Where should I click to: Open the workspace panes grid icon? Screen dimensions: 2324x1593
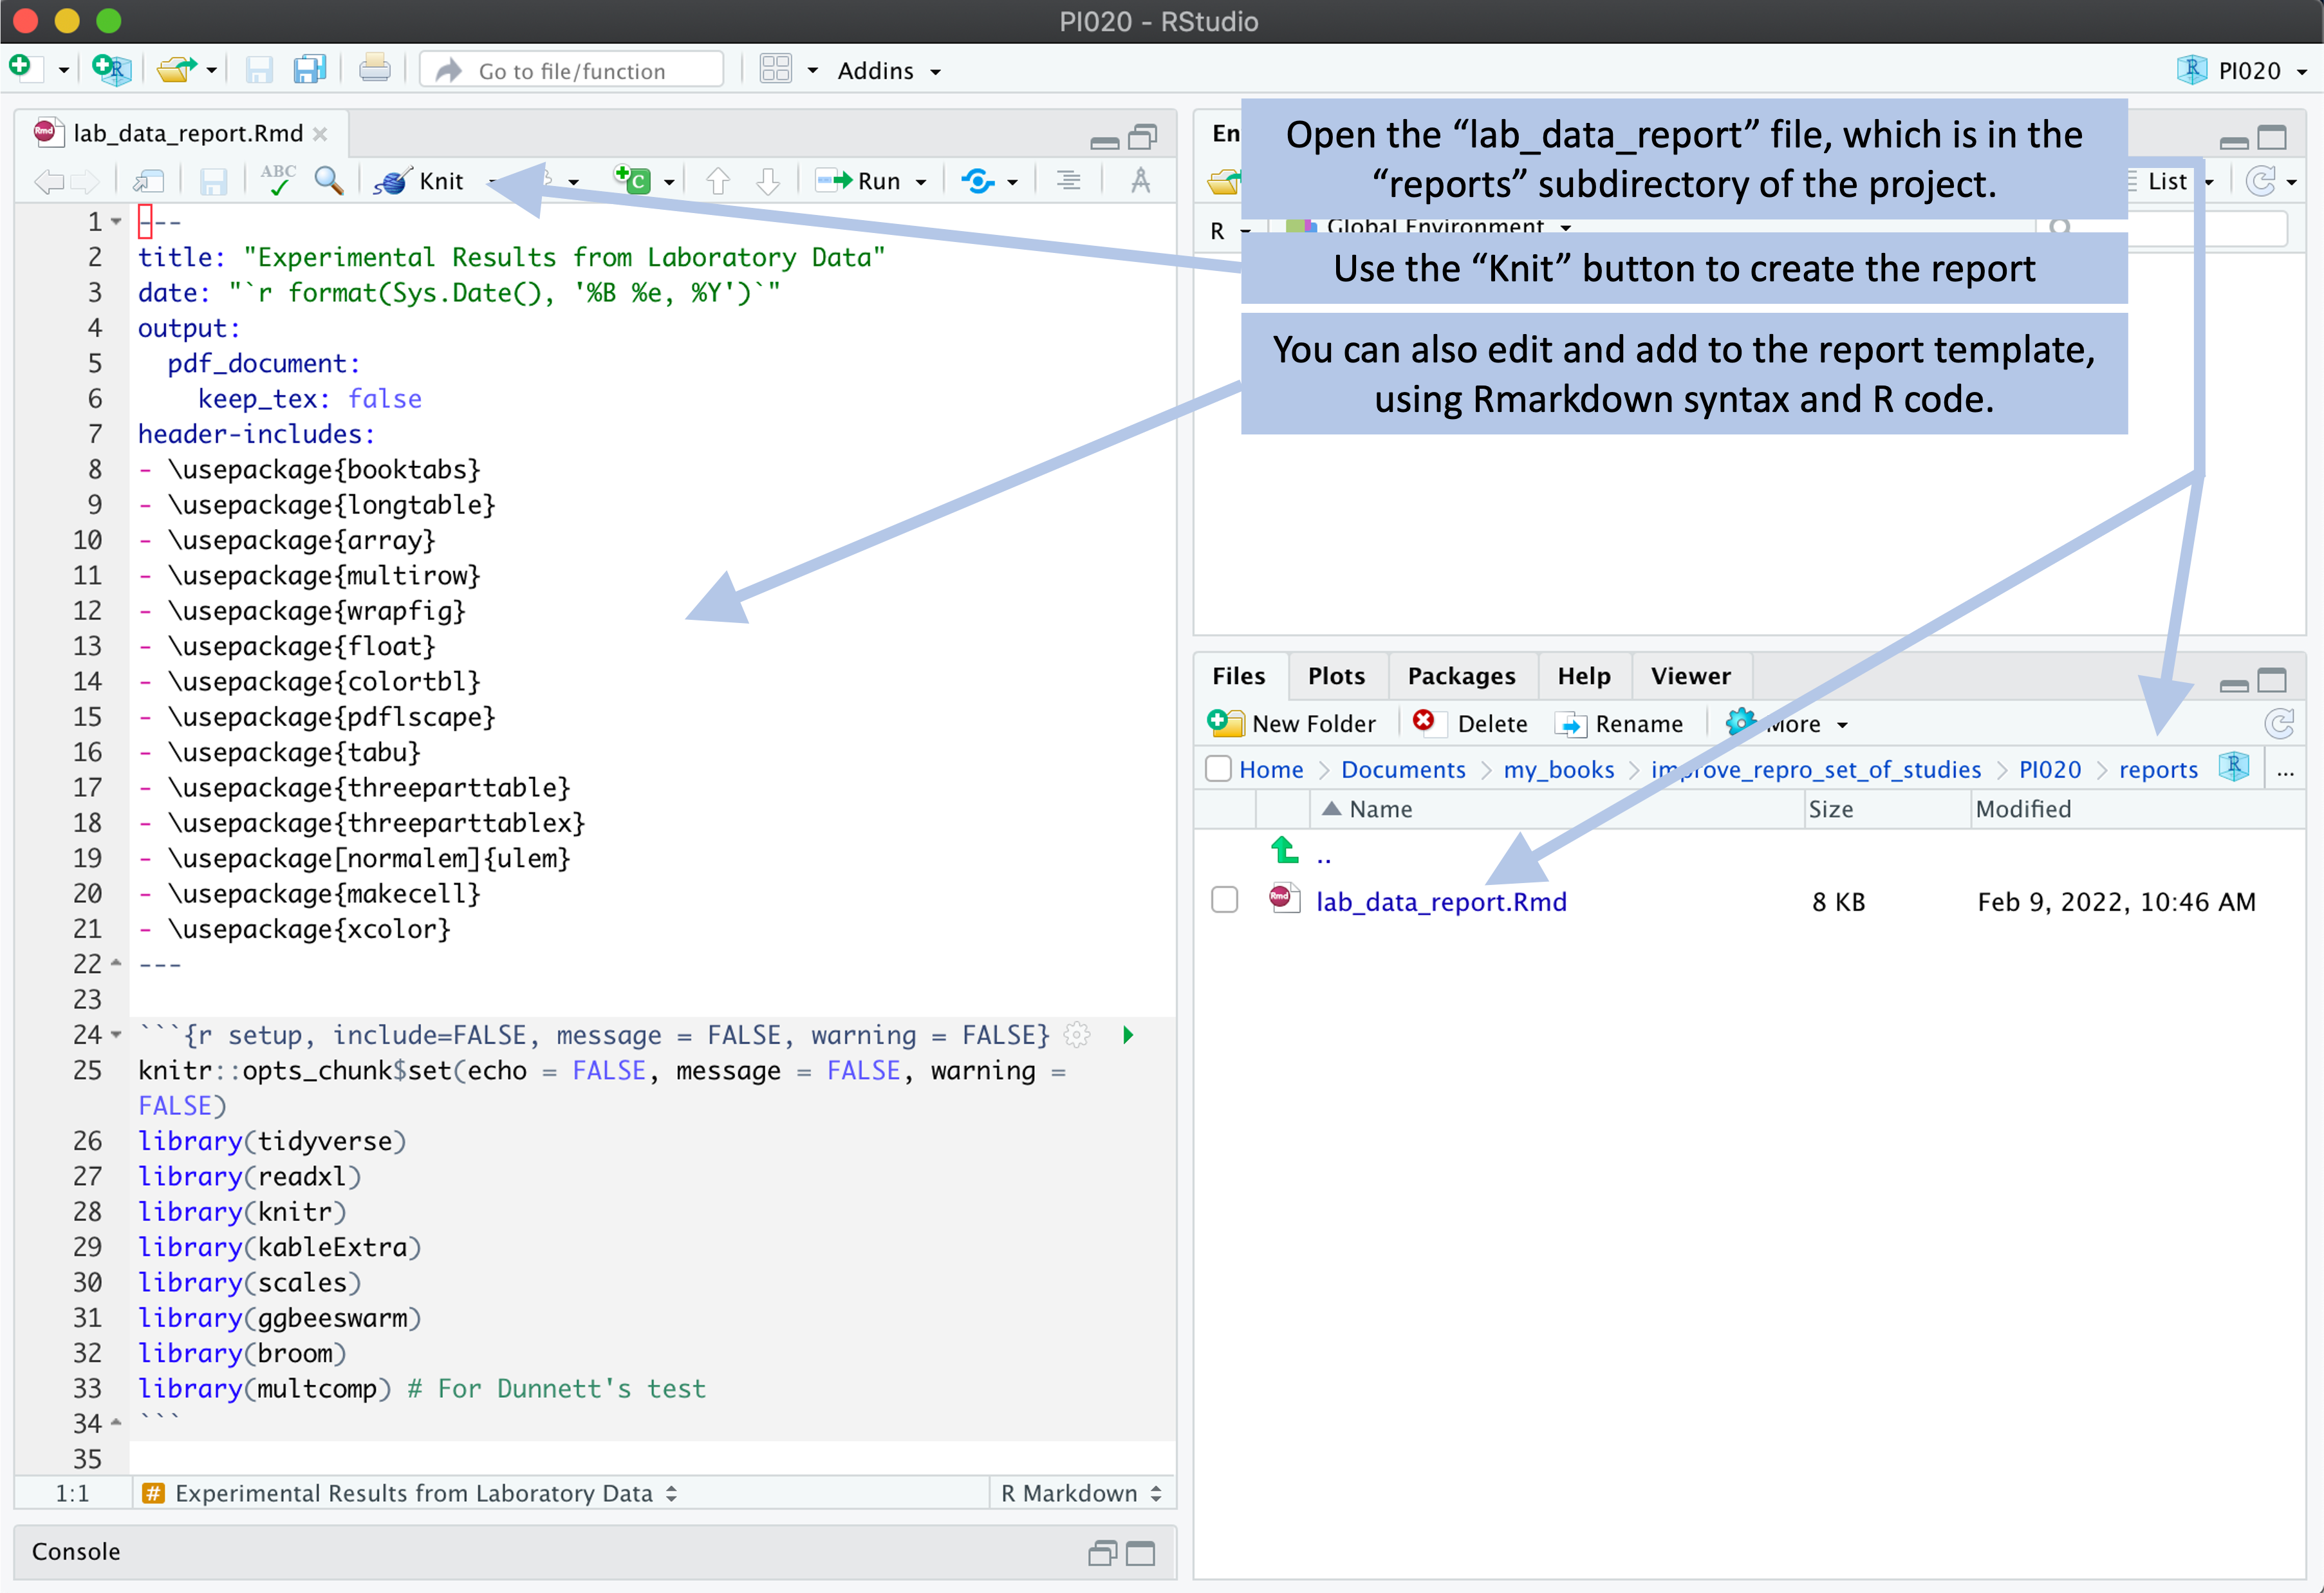coord(776,69)
